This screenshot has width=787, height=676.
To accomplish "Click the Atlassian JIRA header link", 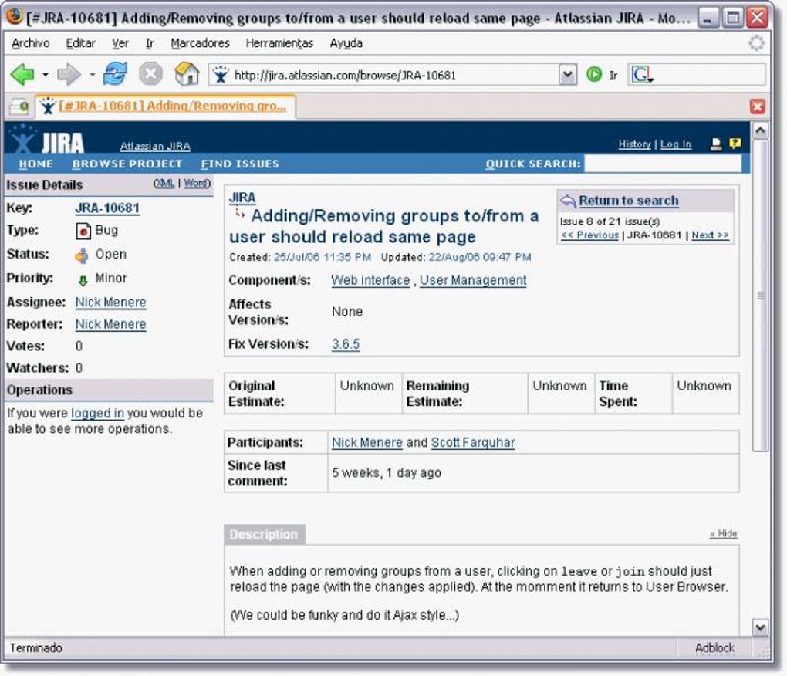I will (x=155, y=146).
